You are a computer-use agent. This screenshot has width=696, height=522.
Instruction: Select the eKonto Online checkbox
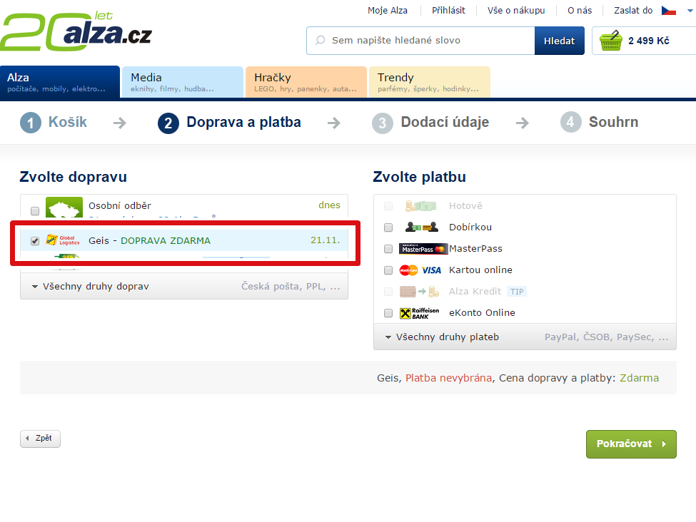388,313
